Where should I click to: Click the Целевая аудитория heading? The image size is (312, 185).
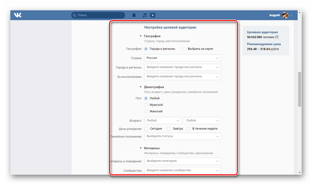click(x=262, y=32)
